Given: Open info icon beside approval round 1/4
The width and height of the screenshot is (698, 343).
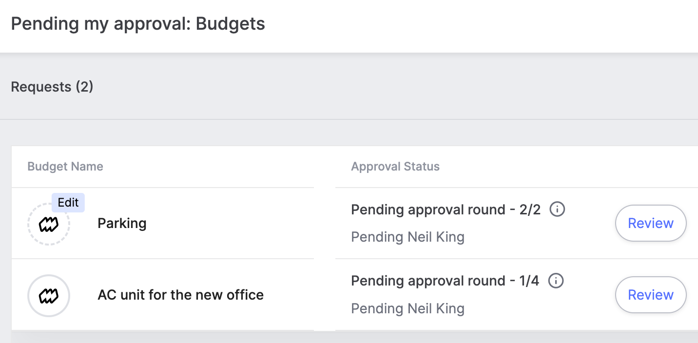Looking at the screenshot, I should pyautogui.click(x=556, y=281).
